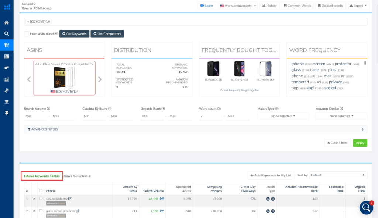This screenshot has width=378, height=218.
Task: Go to Home via the sidebar house icon
Action: pyautogui.click(x=7, y=22)
